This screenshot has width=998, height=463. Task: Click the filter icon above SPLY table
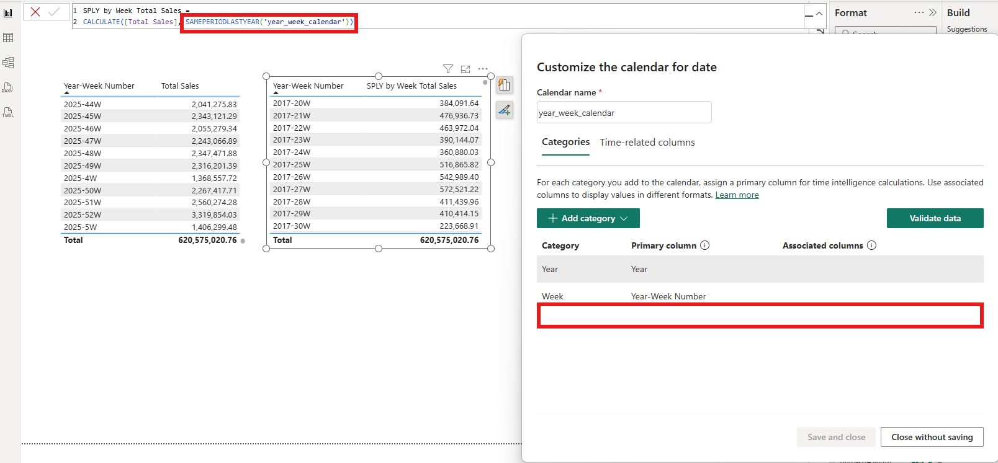[x=448, y=69]
